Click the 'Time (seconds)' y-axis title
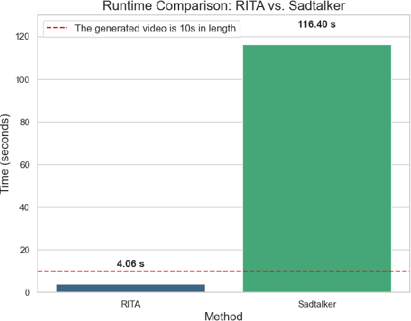 pyautogui.click(x=6, y=154)
